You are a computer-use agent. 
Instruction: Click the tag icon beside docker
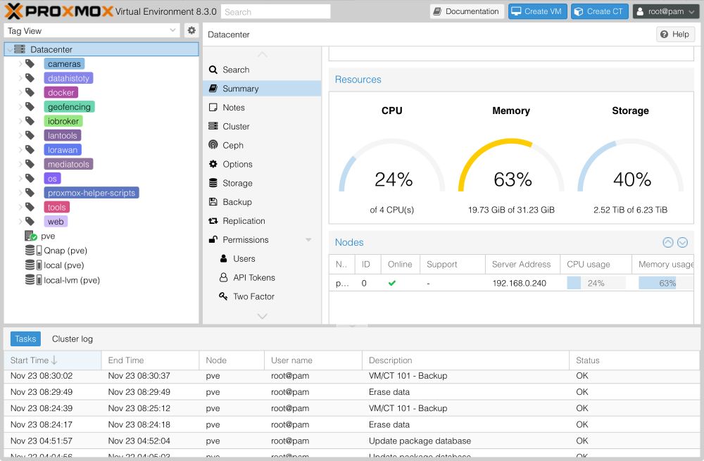30,92
